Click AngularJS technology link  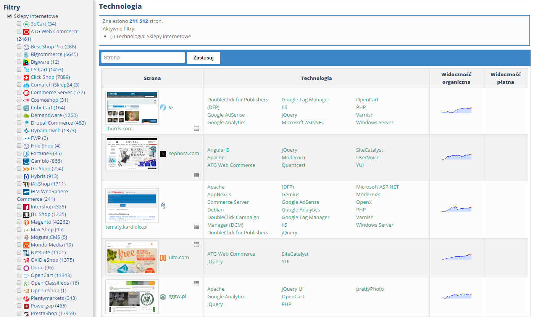(218, 150)
